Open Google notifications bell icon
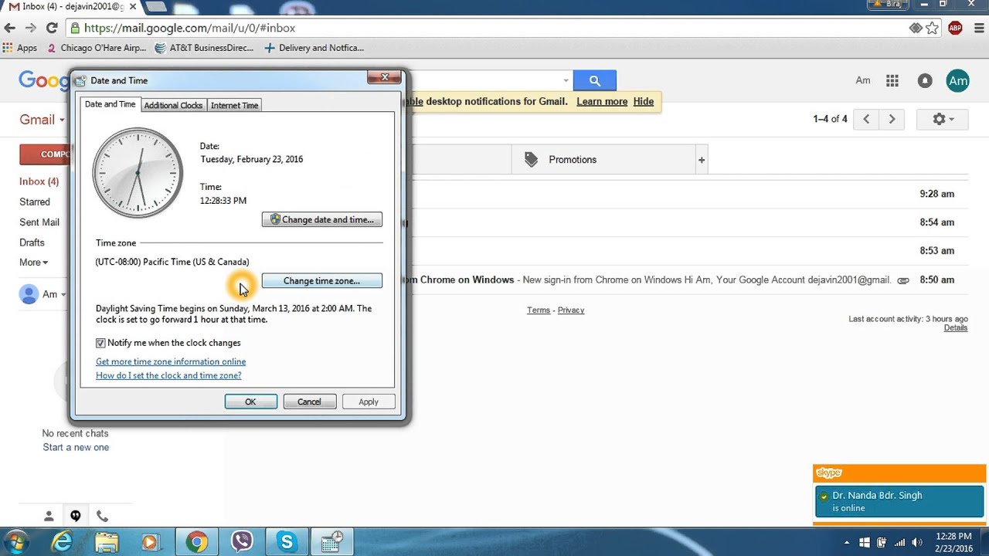The width and height of the screenshot is (989, 556). [x=924, y=80]
